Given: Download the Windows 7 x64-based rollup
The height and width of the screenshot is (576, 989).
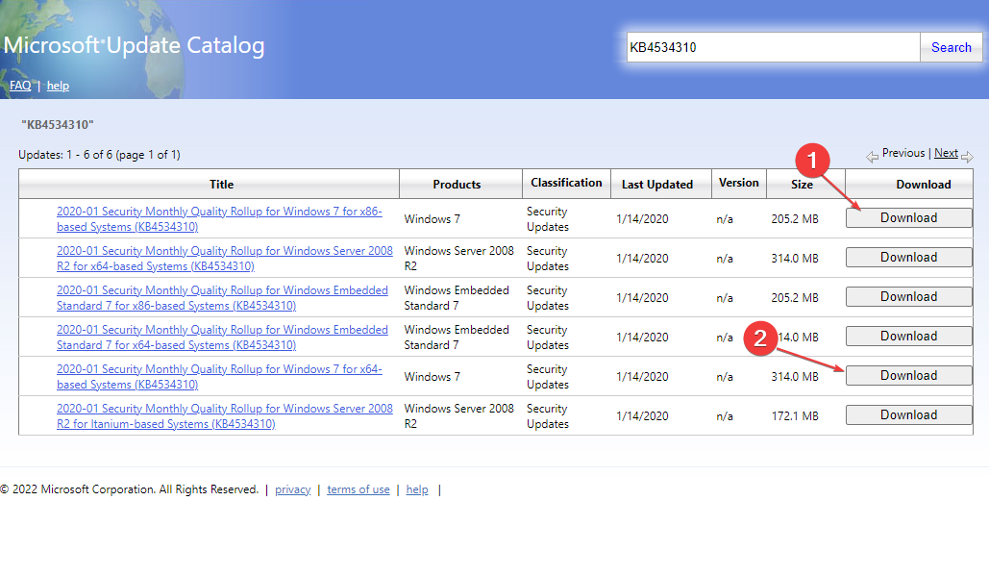Looking at the screenshot, I should tap(909, 375).
